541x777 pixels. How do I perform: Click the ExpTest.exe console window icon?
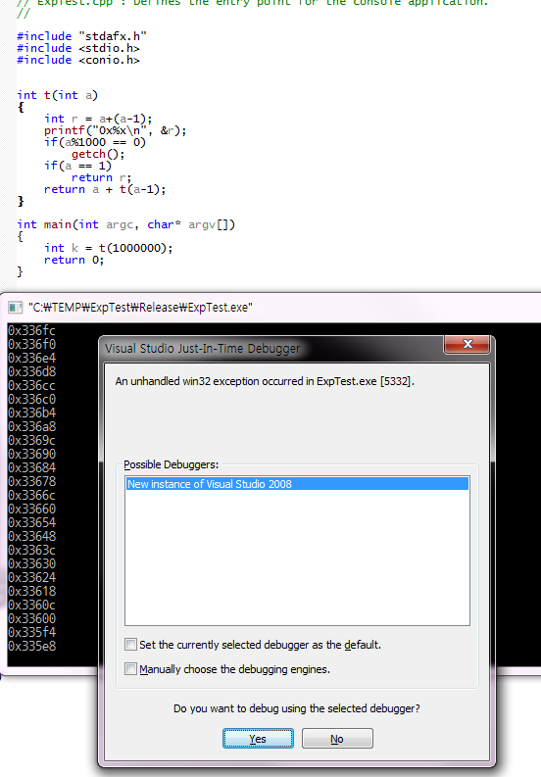coord(16,308)
